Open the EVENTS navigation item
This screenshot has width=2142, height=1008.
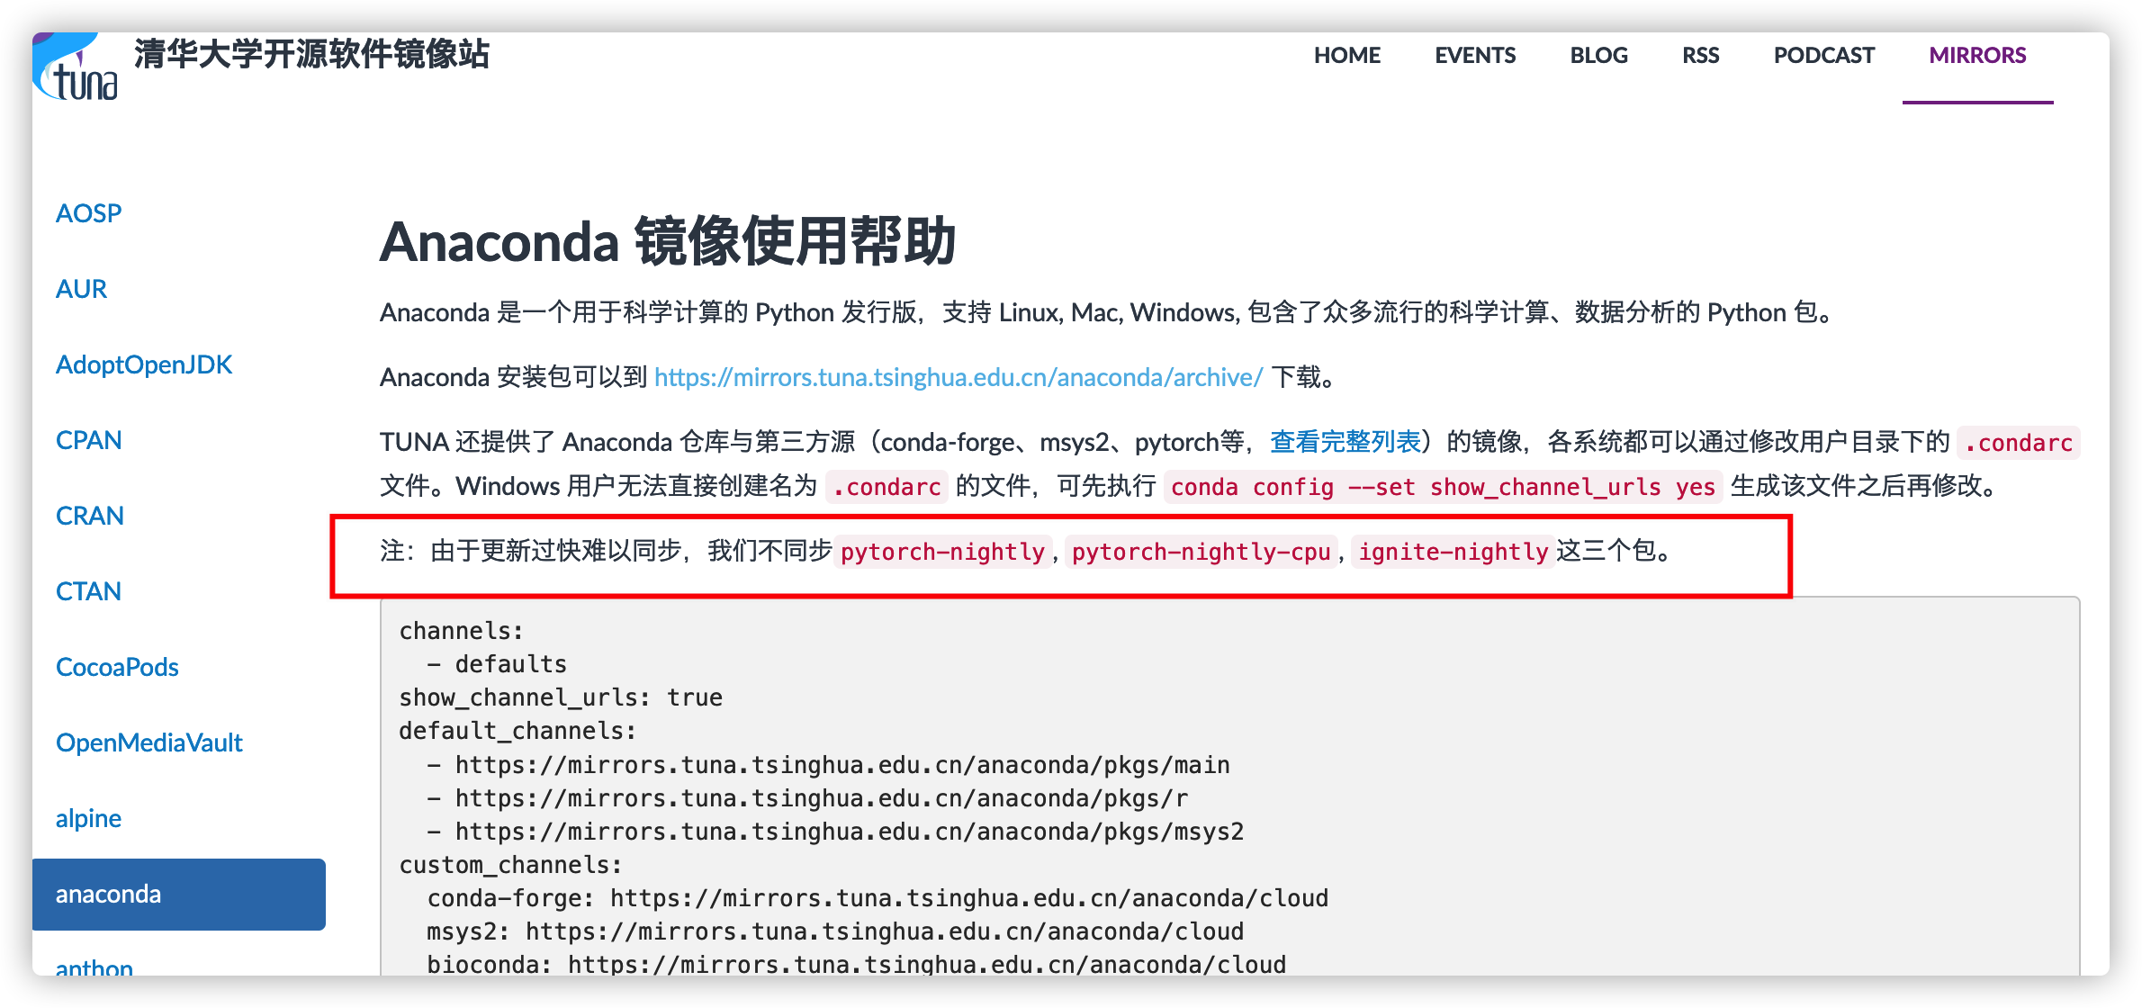[x=1474, y=56]
